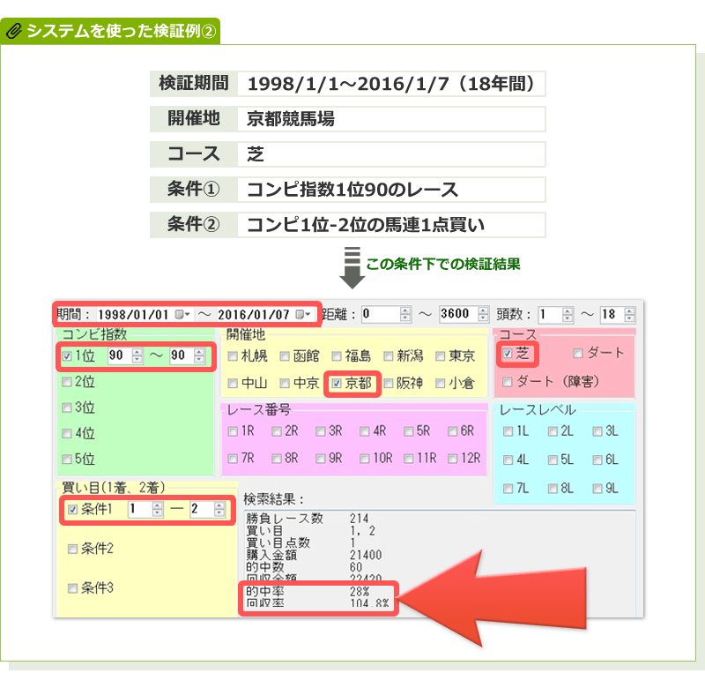Viewport: 705px width, 688px height.
Task: Click the 距離 minimum value stepper
Action: click(405, 314)
